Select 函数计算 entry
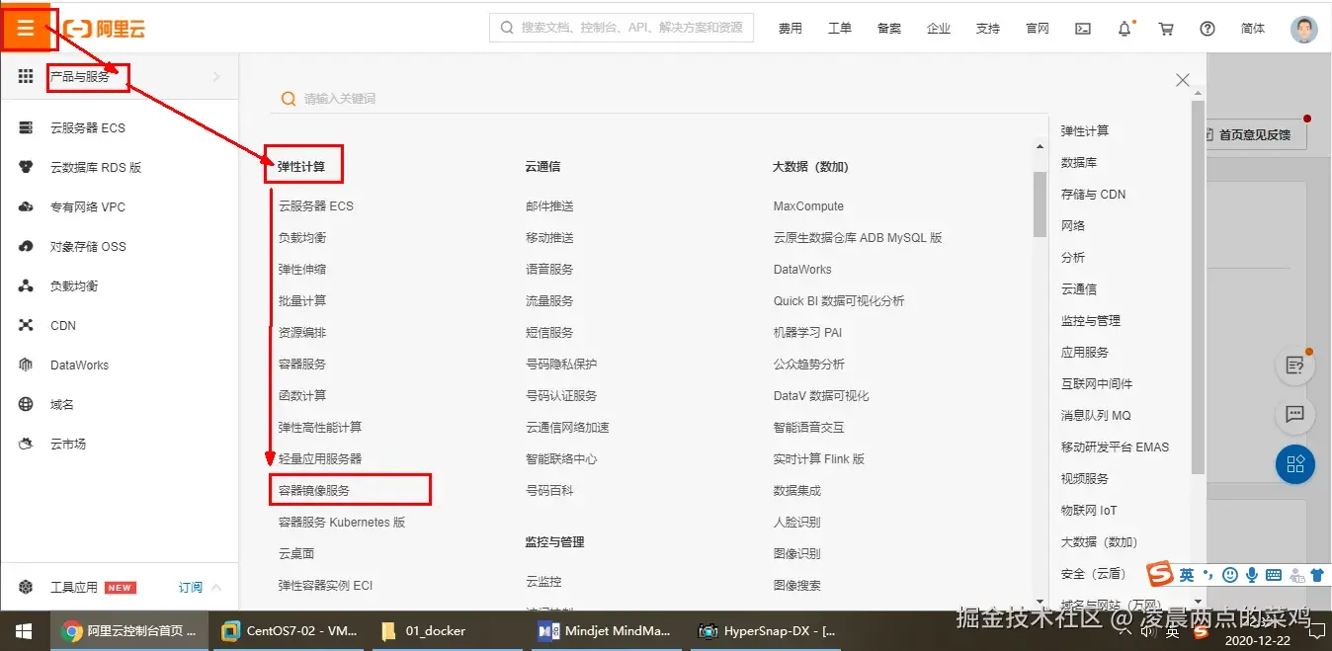This screenshot has width=1332, height=651. (302, 395)
